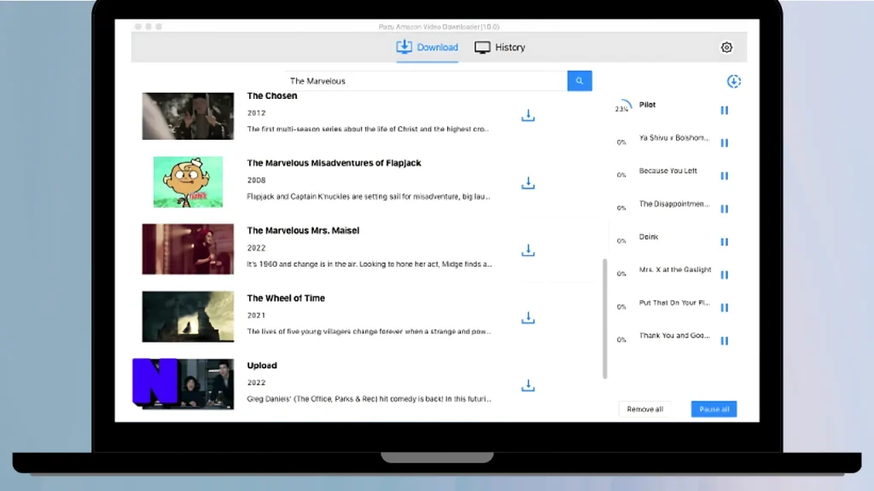The height and width of the screenshot is (491, 874).
Task: Open The Wheel of Time thumbnail
Action: pos(188,316)
